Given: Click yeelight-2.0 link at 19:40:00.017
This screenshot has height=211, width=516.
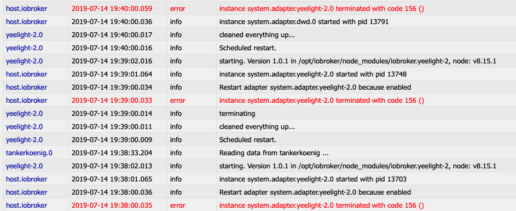Looking at the screenshot, I should [24, 35].
